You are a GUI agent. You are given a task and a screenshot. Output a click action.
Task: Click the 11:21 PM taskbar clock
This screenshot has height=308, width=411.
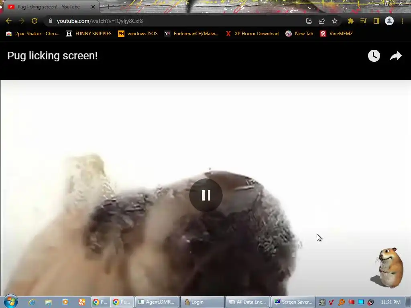[391, 302]
